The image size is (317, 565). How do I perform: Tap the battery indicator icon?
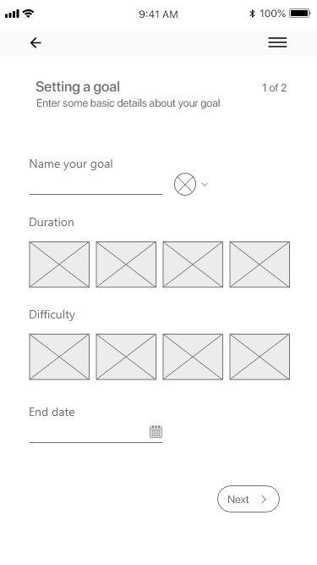[x=300, y=14]
